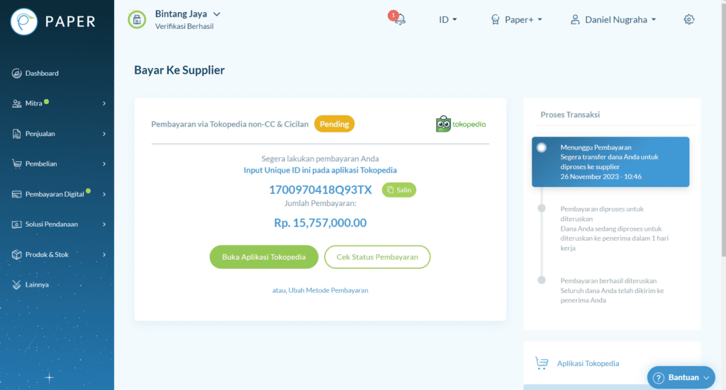Click the Tokopedia logo on payment card
The image size is (726, 390).
(x=461, y=125)
